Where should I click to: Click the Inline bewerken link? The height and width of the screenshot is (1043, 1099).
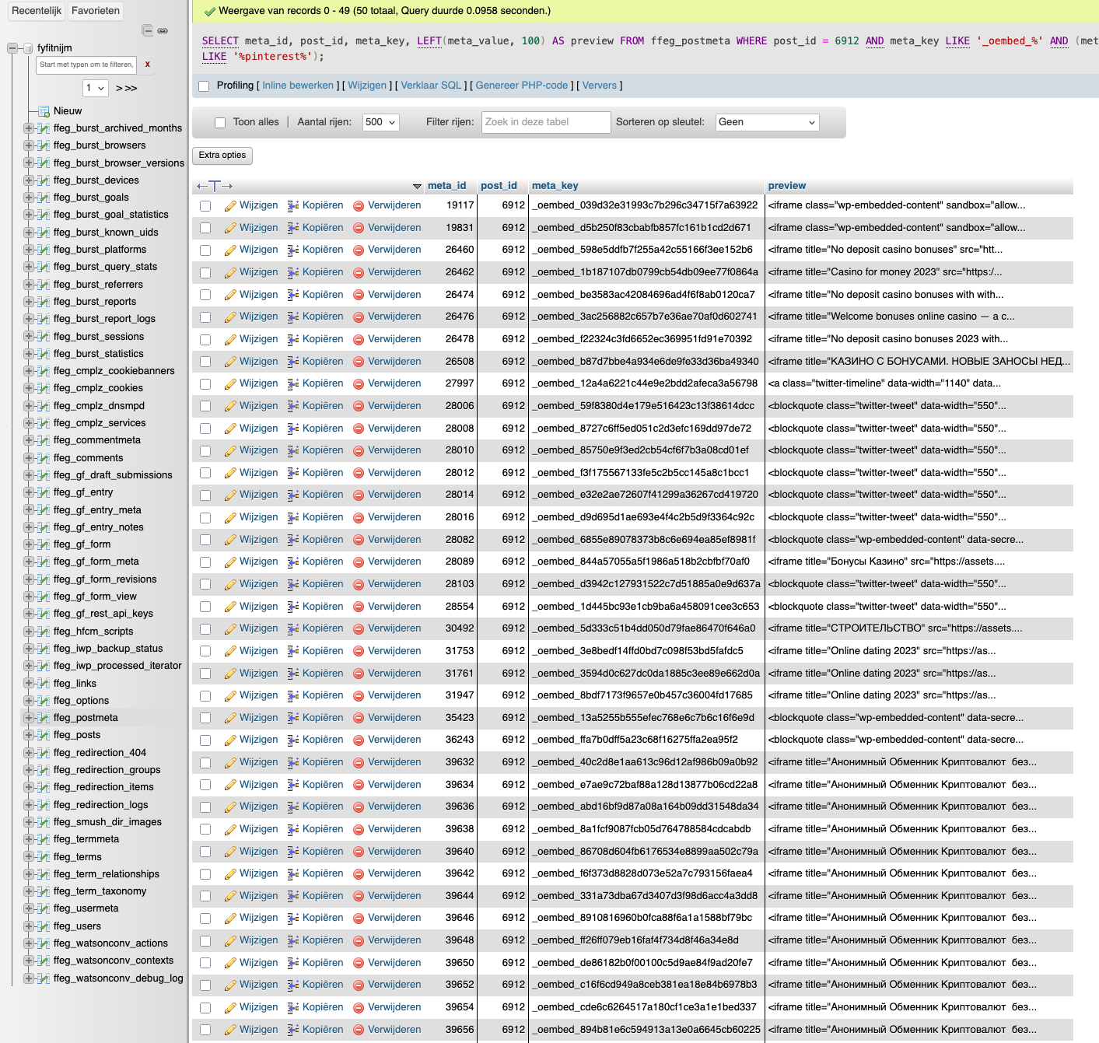(x=298, y=86)
